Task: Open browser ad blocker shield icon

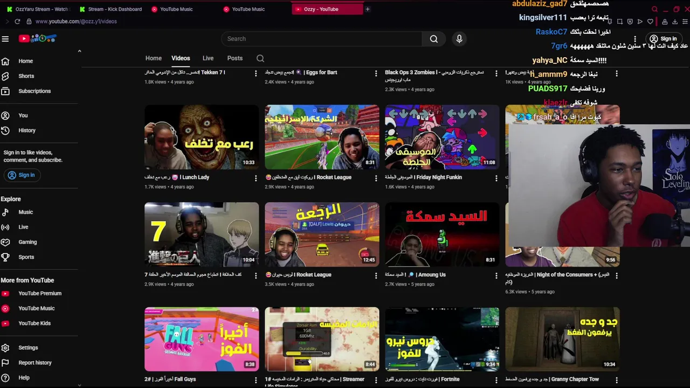Action: tap(630, 22)
